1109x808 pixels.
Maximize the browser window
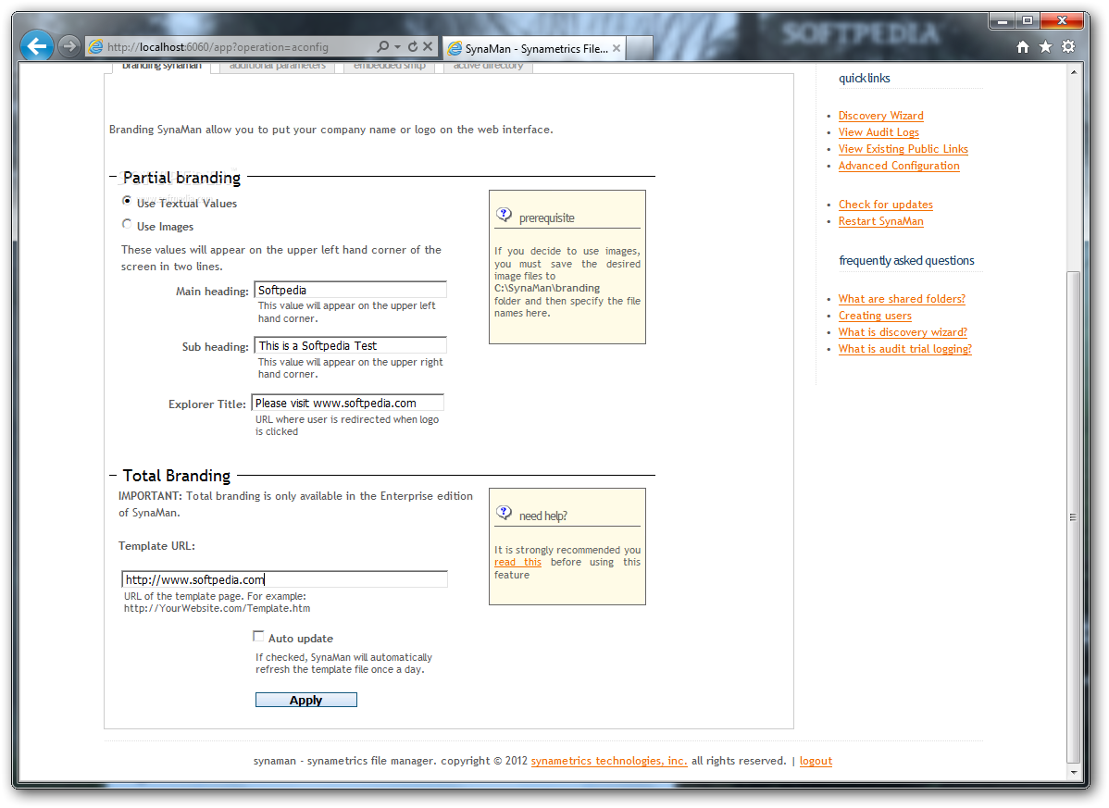1027,21
